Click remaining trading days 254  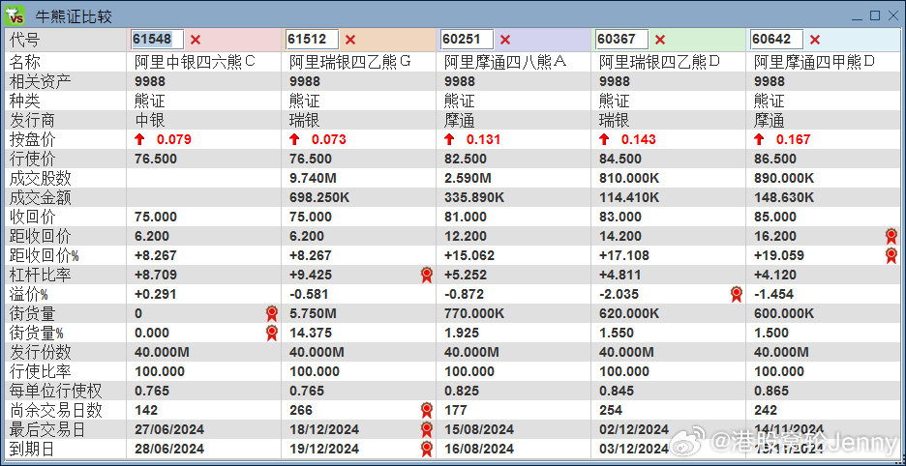[x=610, y=411]
